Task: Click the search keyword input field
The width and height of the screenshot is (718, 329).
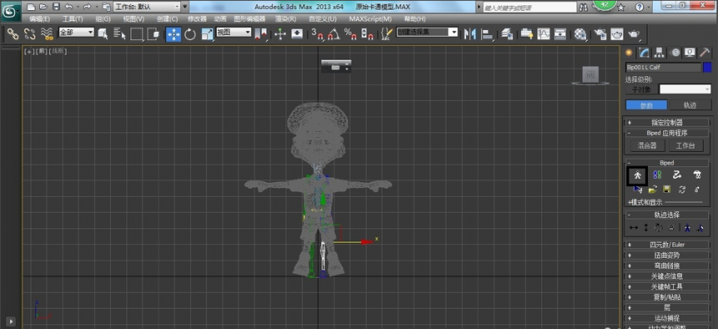Action: (x=530, y=8)
